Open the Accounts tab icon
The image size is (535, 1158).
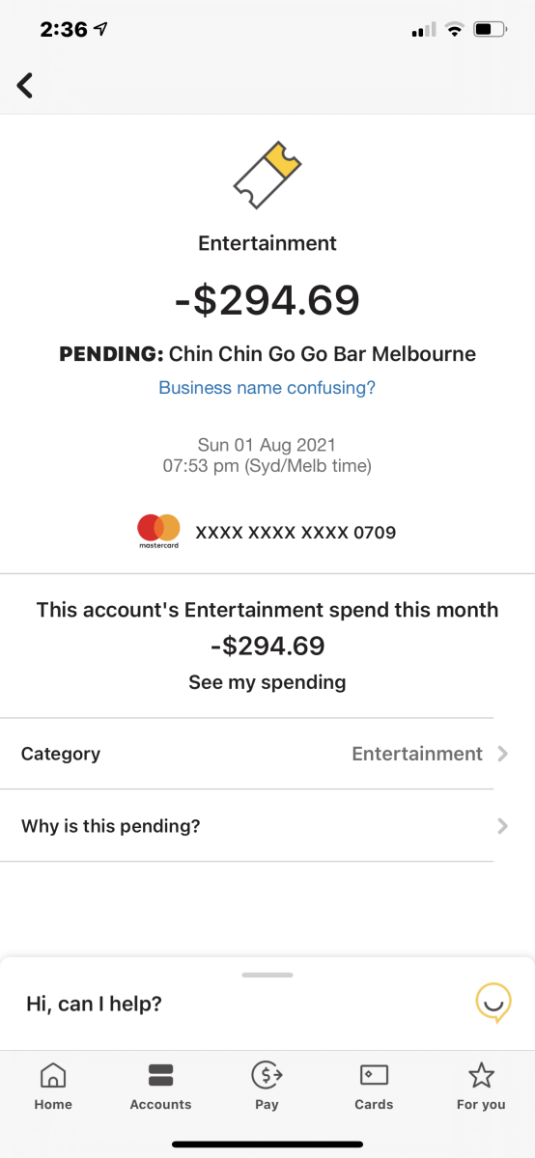160,1075
